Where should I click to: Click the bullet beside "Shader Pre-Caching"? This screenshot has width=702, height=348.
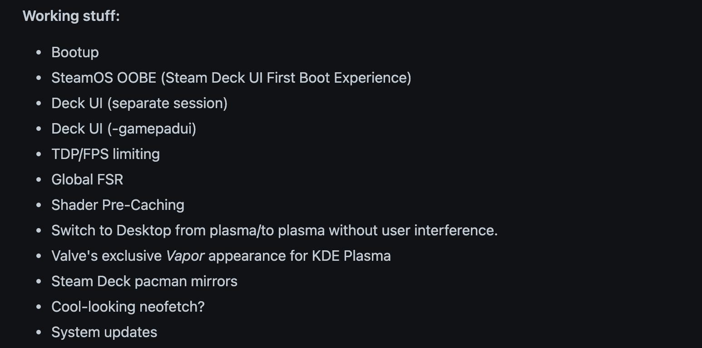tap(39, 205)
